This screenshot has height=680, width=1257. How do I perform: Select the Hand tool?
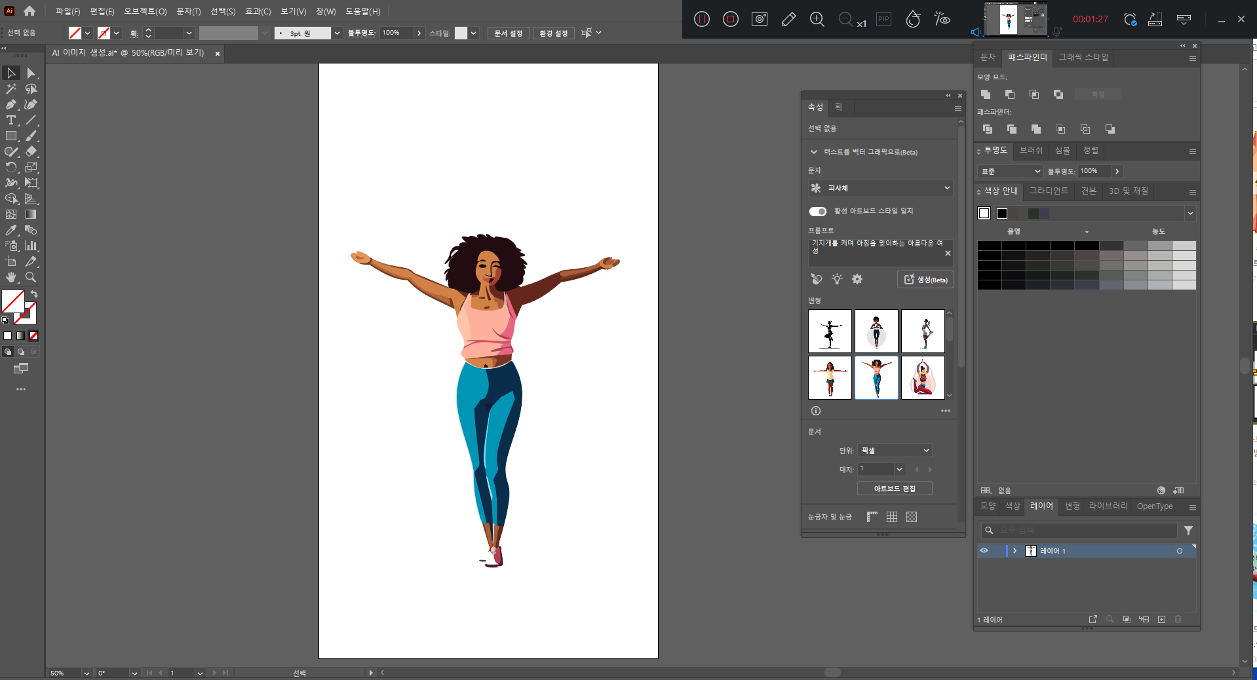(x=11, y=277)
